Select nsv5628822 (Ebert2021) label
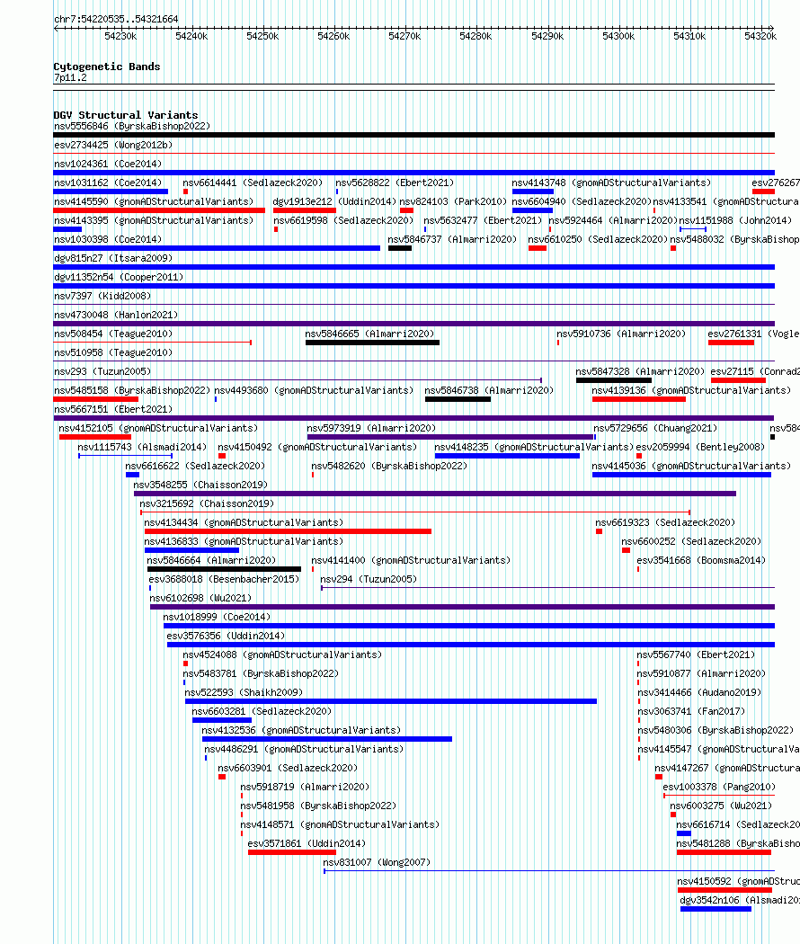Screen dimensions: 800x944 click(x=395, y=183)
